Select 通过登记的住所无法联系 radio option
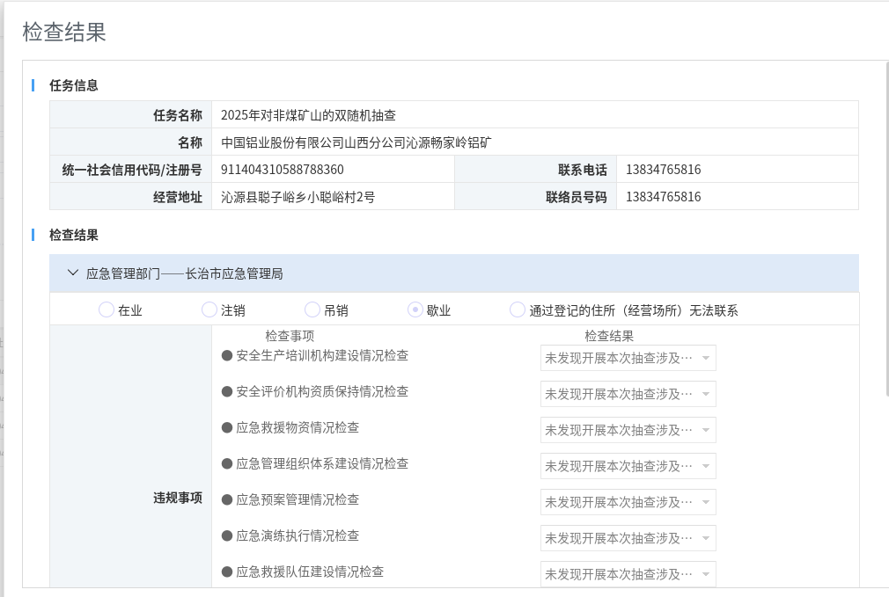This screenshot has width=889, height=597. click(x=518, y=309)
